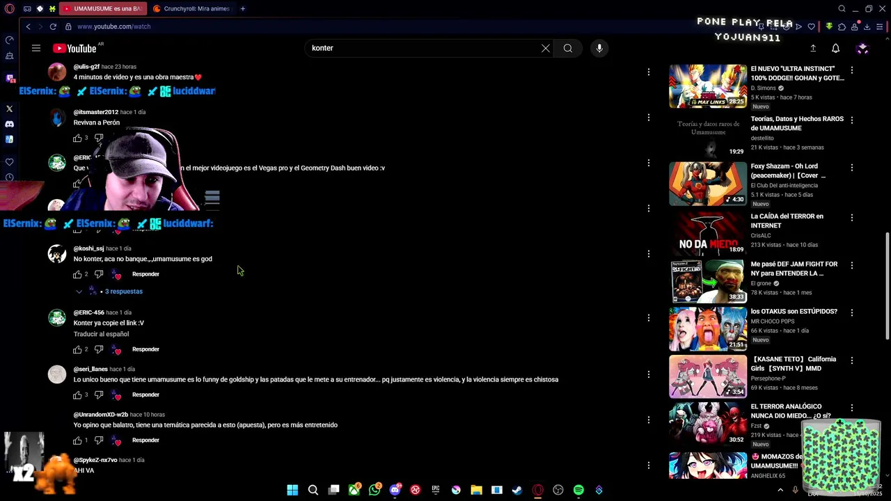The image size is (891, 501).
Task: Reply to @seri_llanes with Responder
Action: [145, 395]
